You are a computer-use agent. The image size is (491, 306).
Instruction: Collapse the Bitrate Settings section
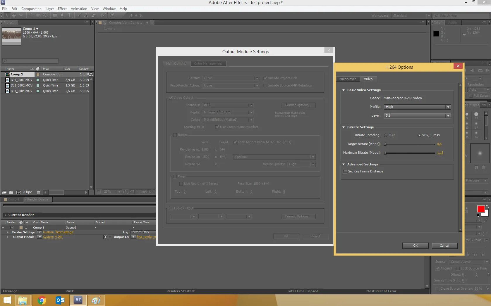click(x=344, y=127)
